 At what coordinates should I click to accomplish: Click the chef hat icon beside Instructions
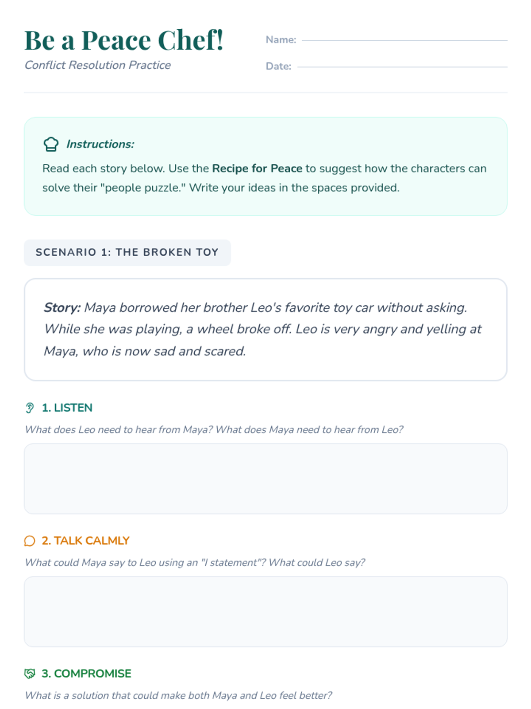pyautogui.click(x=51, y=144)
